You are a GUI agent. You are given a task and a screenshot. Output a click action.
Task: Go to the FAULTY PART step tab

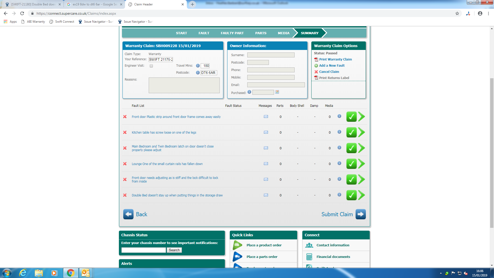coord(232,33)
